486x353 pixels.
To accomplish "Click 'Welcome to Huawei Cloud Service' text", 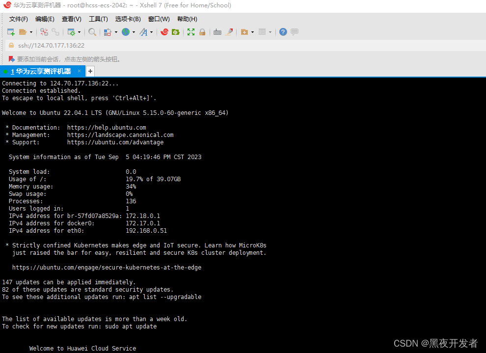I will pos(82,349).
